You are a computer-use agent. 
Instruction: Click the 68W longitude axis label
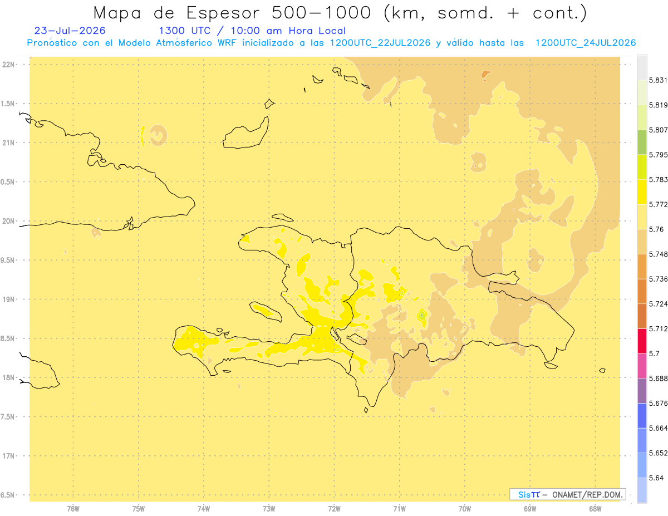coord(595,509)
